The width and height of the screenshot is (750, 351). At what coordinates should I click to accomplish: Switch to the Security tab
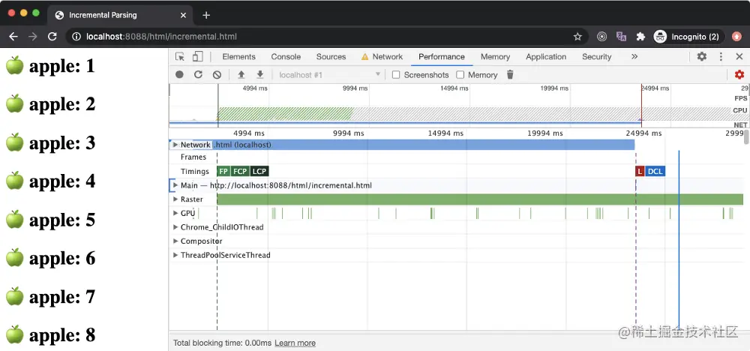click(596, 56)
